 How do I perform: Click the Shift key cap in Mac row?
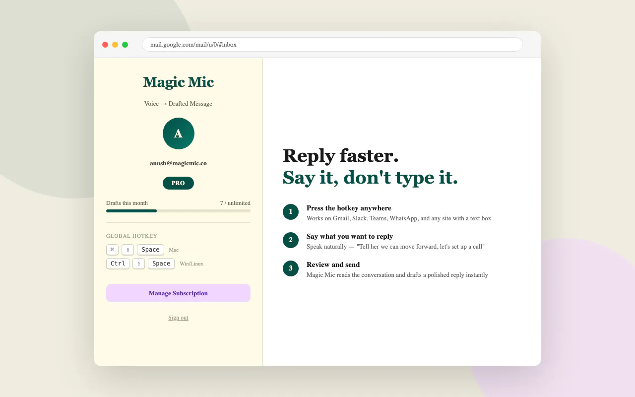click(x=128, y=250)
